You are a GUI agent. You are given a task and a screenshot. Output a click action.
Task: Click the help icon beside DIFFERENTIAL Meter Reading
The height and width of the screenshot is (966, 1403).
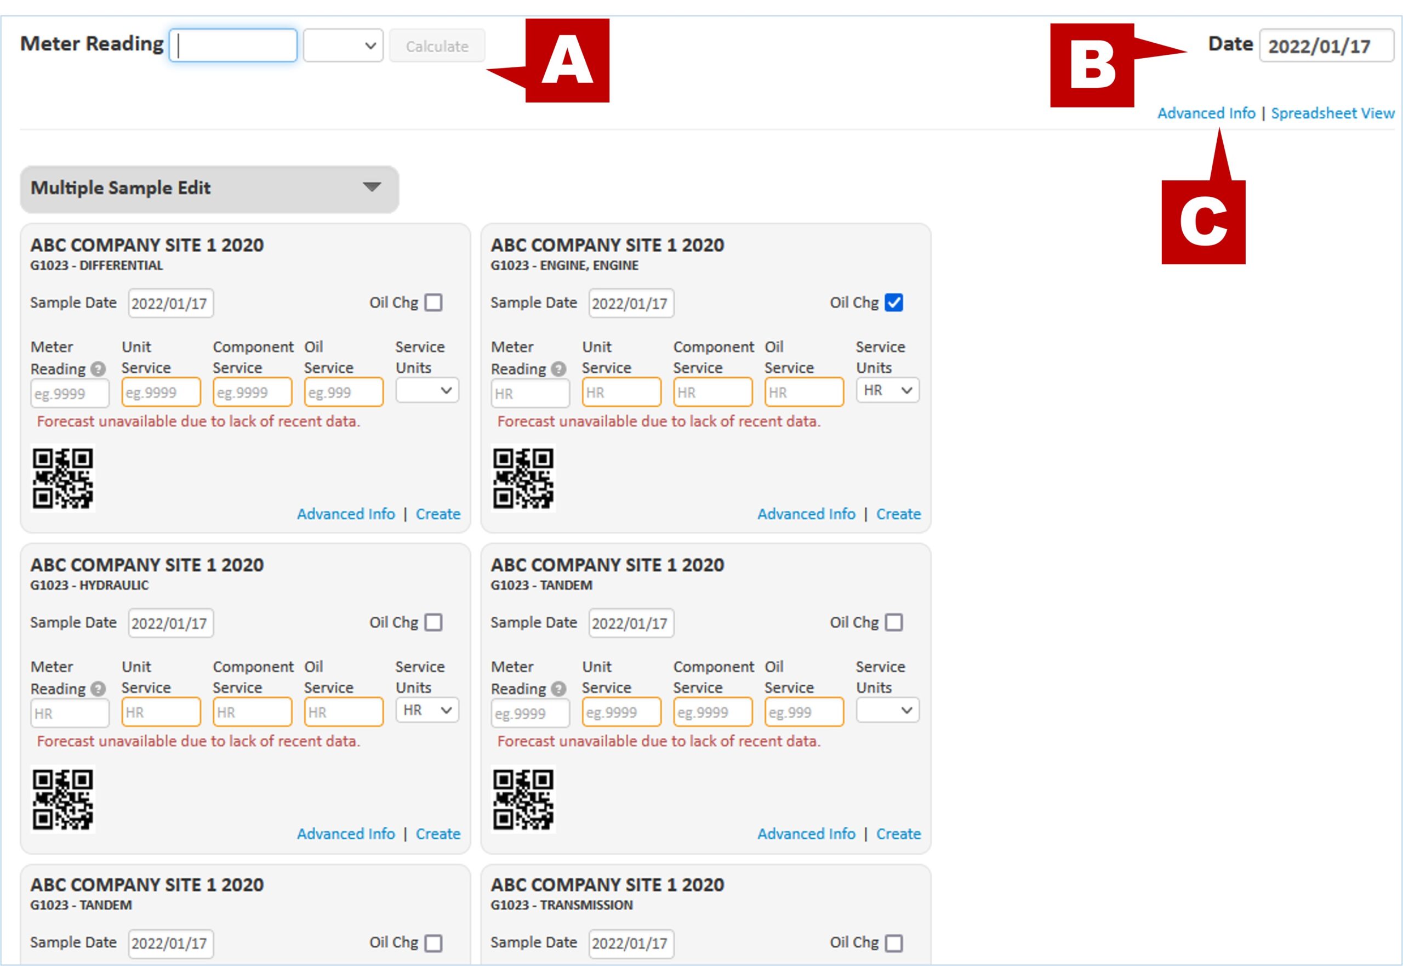tap(98, 368)
